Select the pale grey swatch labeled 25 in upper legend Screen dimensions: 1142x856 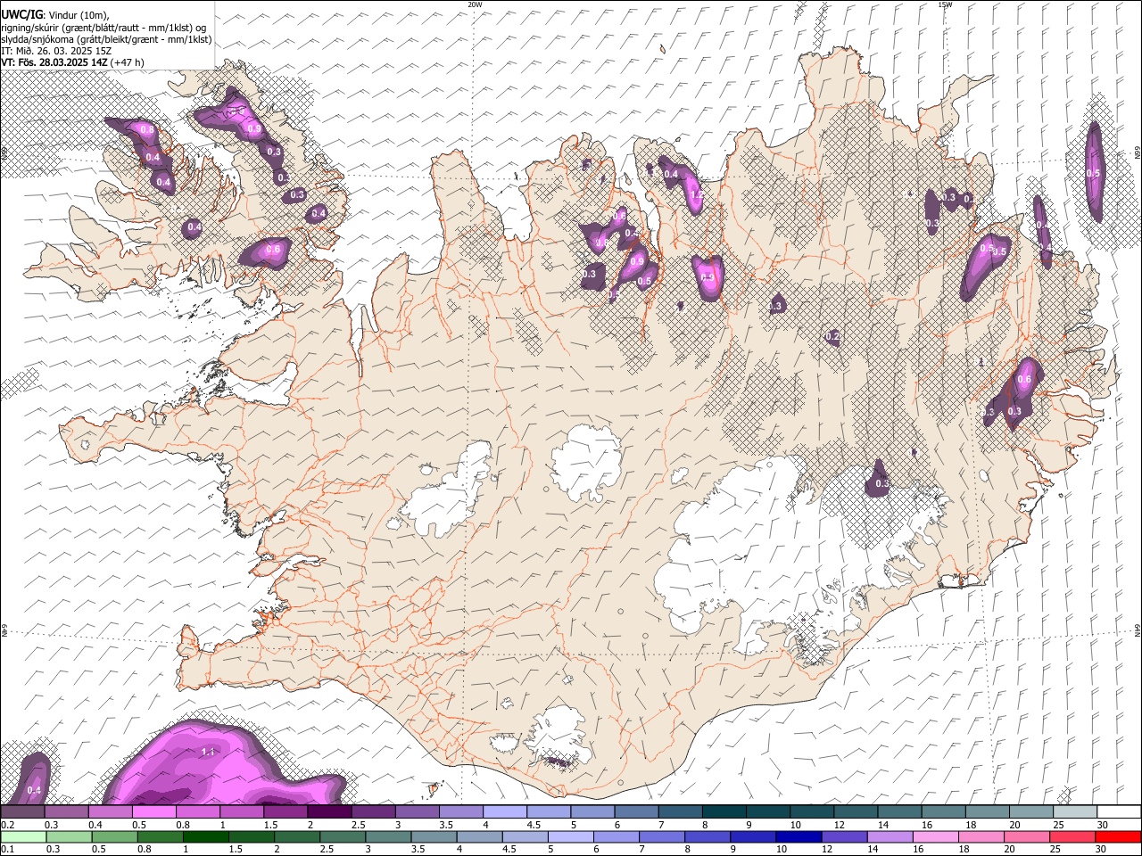[1074, 811]
